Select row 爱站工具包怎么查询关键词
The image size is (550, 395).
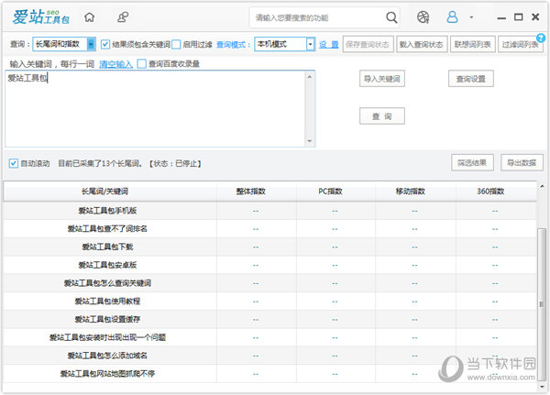[x=269, y=283]
